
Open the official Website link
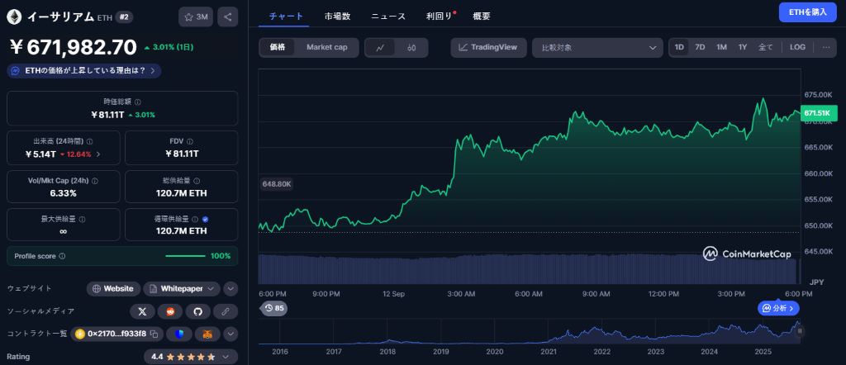[113, 289]
